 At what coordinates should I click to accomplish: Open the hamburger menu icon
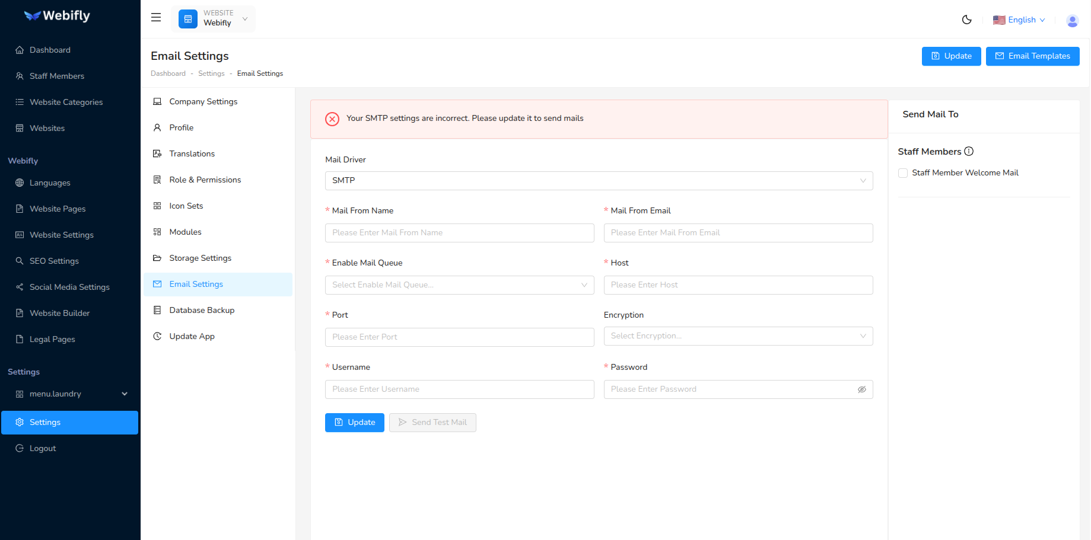coord(155,17)
